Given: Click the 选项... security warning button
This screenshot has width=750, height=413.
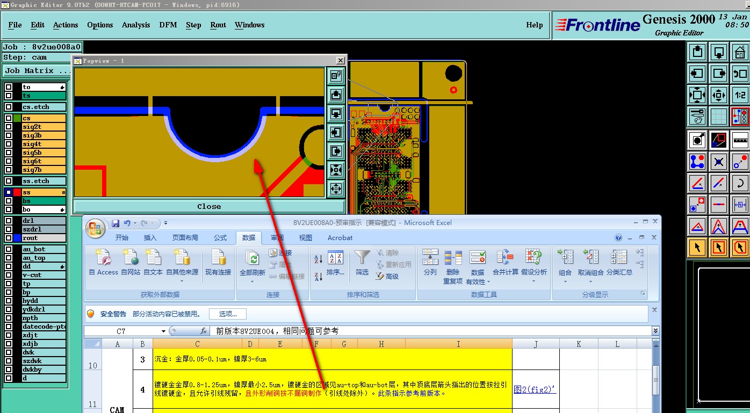Looking at the screenshot, I should 228,314.
